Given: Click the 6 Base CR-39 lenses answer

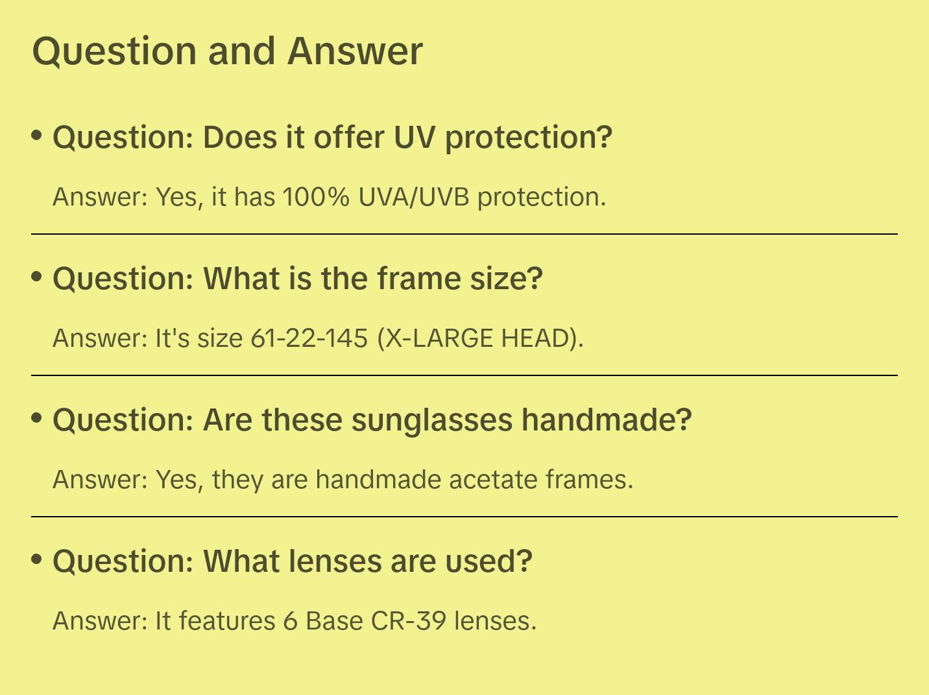Looking at the screenshot, I should pos(295,621).
